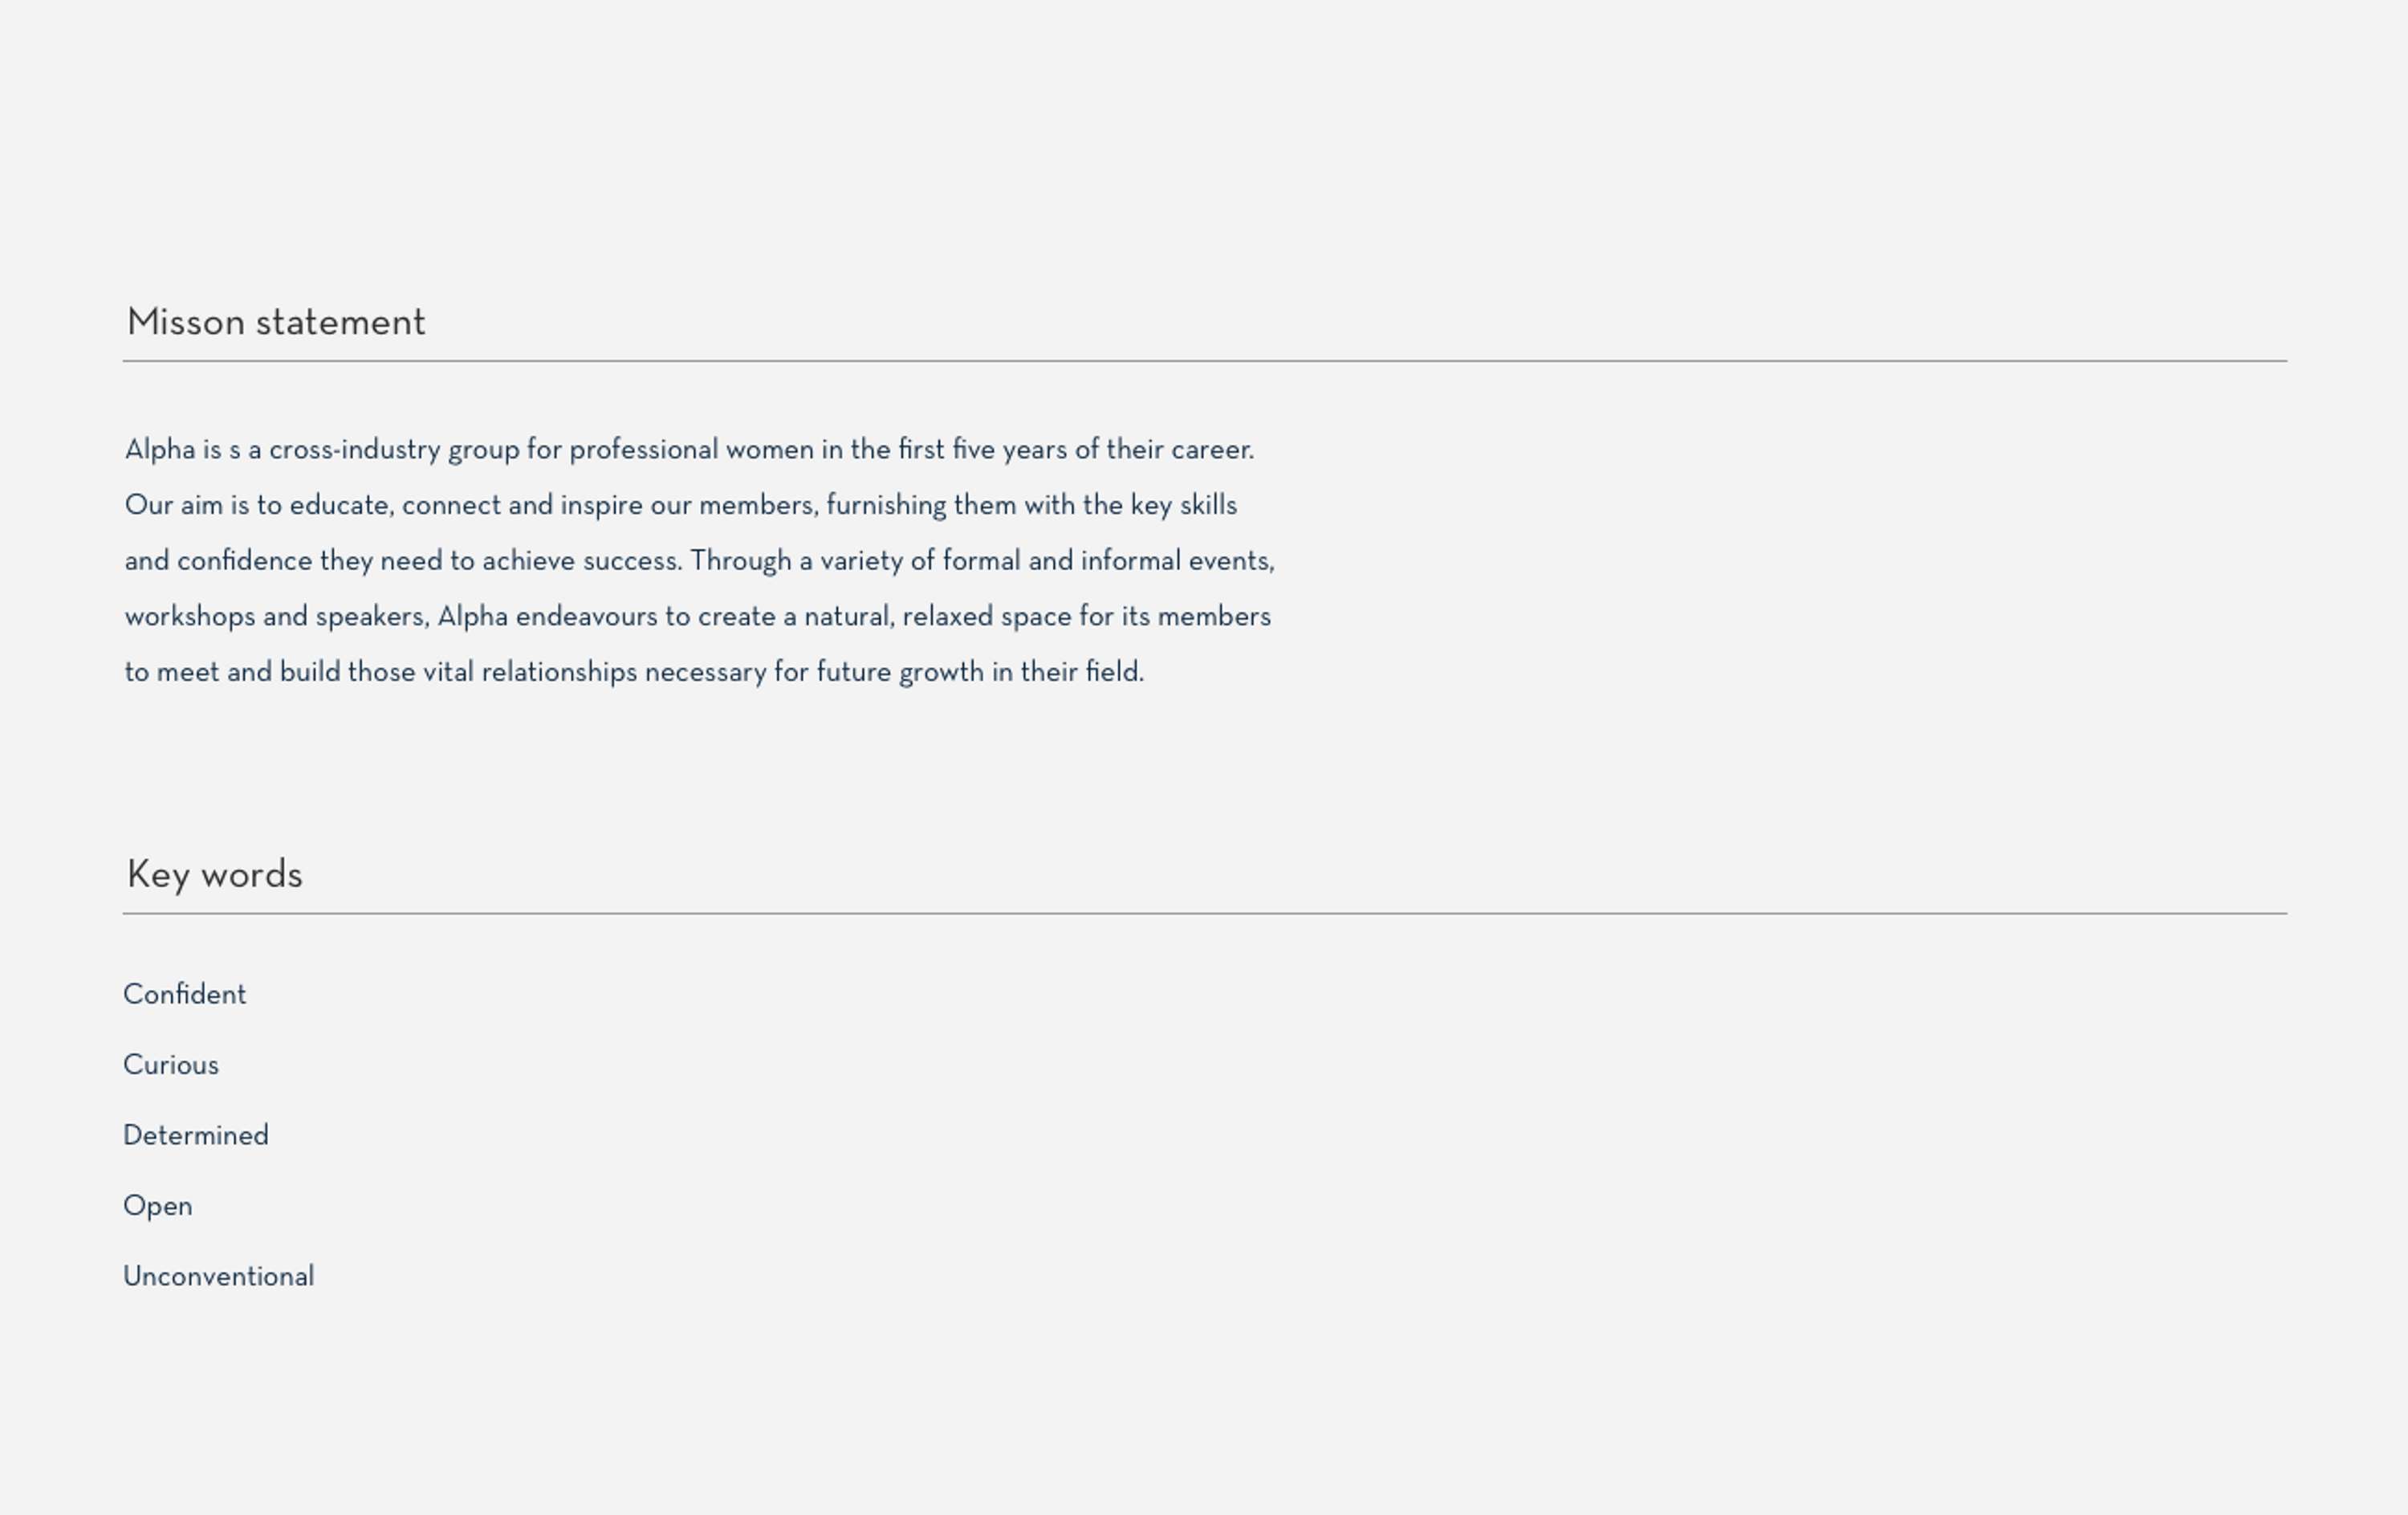Select the Curious keyword
The image size is (2408, 1515).
point(171,1065)
